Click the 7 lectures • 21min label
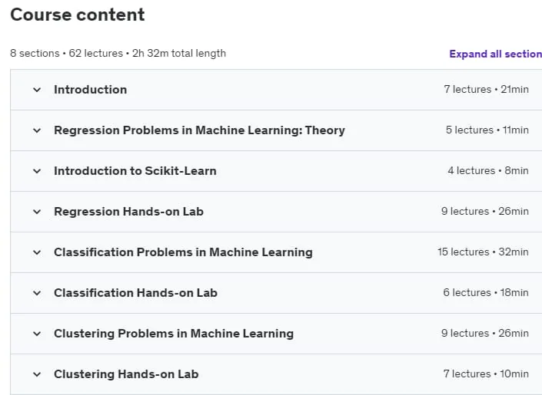This screenshot has height=395, width=542. coord(487,89)
